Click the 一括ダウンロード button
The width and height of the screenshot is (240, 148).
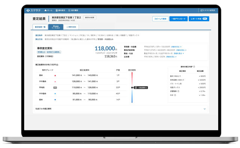(178, 19)
